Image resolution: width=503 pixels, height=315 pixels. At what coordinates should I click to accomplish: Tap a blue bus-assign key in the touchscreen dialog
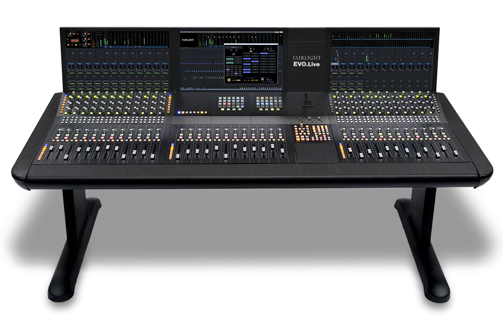pos(246,59)
